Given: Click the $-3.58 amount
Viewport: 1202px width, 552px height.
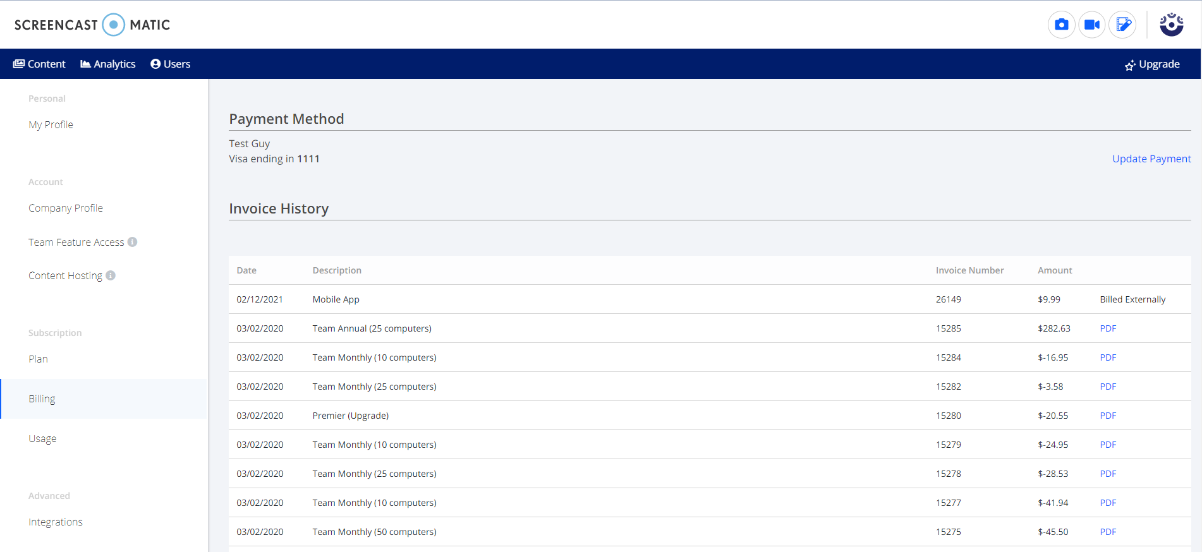Looking at the screenshot, I should pos(1050,387).
